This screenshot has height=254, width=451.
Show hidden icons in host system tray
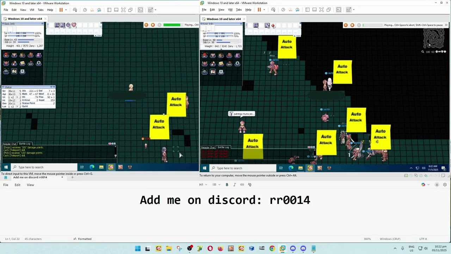pyautogui.click(x=395, y=249)
